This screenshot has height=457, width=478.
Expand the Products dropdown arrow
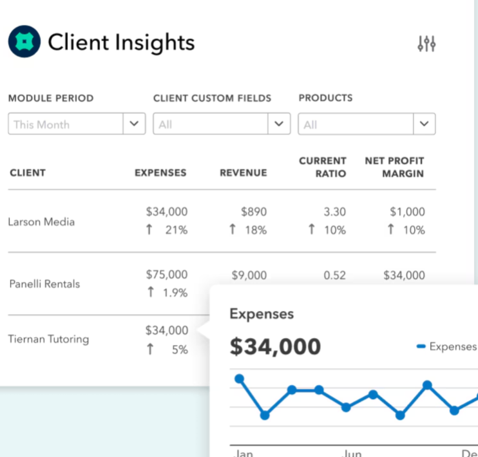(425, 124)
